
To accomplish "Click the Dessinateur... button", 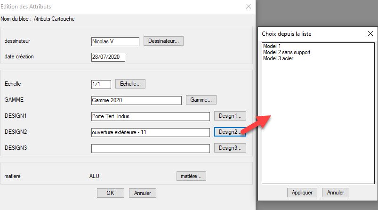I will [x=163, y=41].
